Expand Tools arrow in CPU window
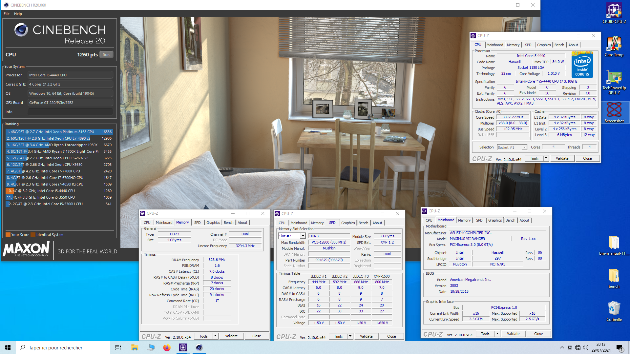630x354 pixels. tap(546, 158)
